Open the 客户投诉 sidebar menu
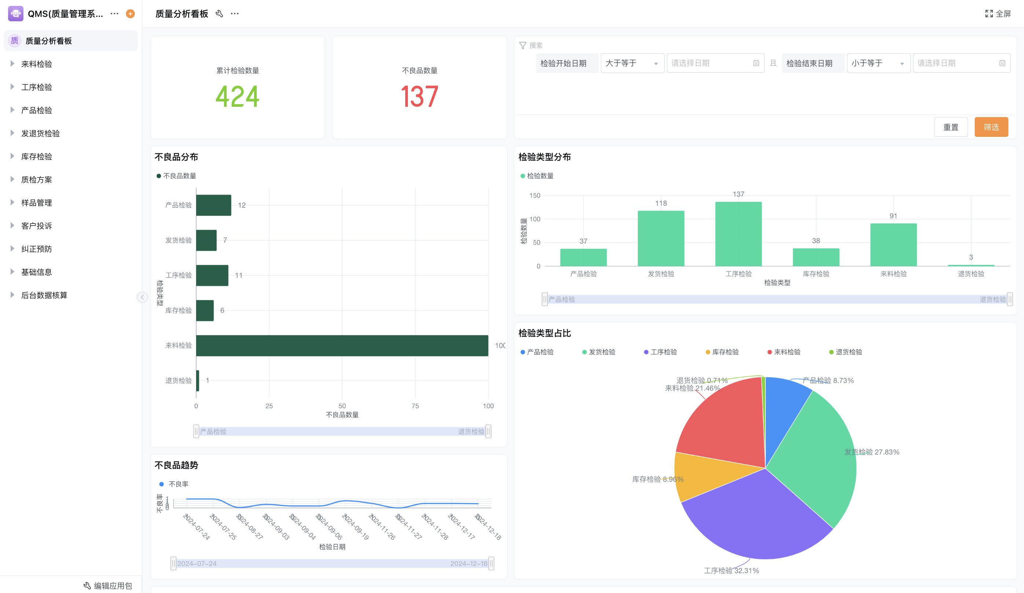The height and width of the screenshot is (593, 1024). point(37,226)
